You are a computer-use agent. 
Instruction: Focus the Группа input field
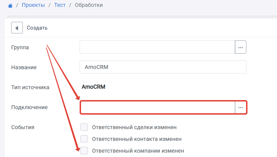pyautogui.click(x=157, y=47)
